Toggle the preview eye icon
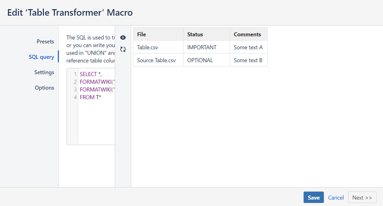Screen dimensions: 383x206 tap(123, 38)
